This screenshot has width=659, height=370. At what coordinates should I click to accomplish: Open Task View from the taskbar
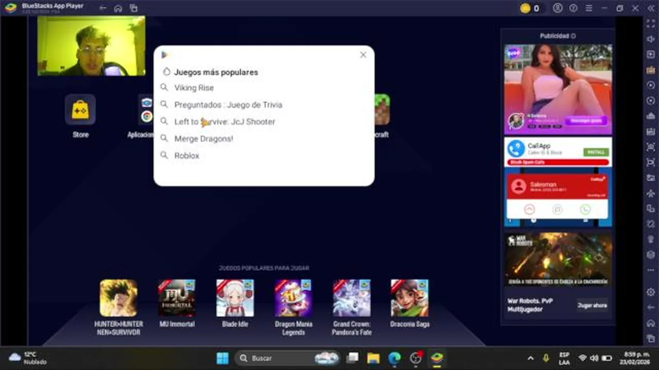tap(352, 358)
